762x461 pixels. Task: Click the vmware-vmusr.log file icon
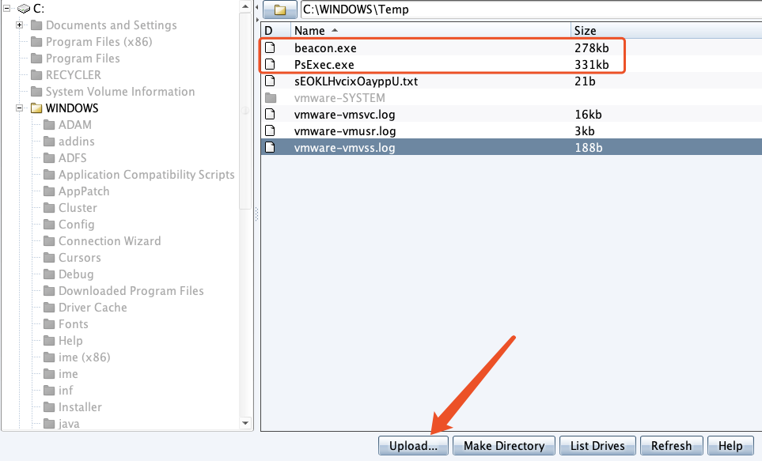click(270, 130)
